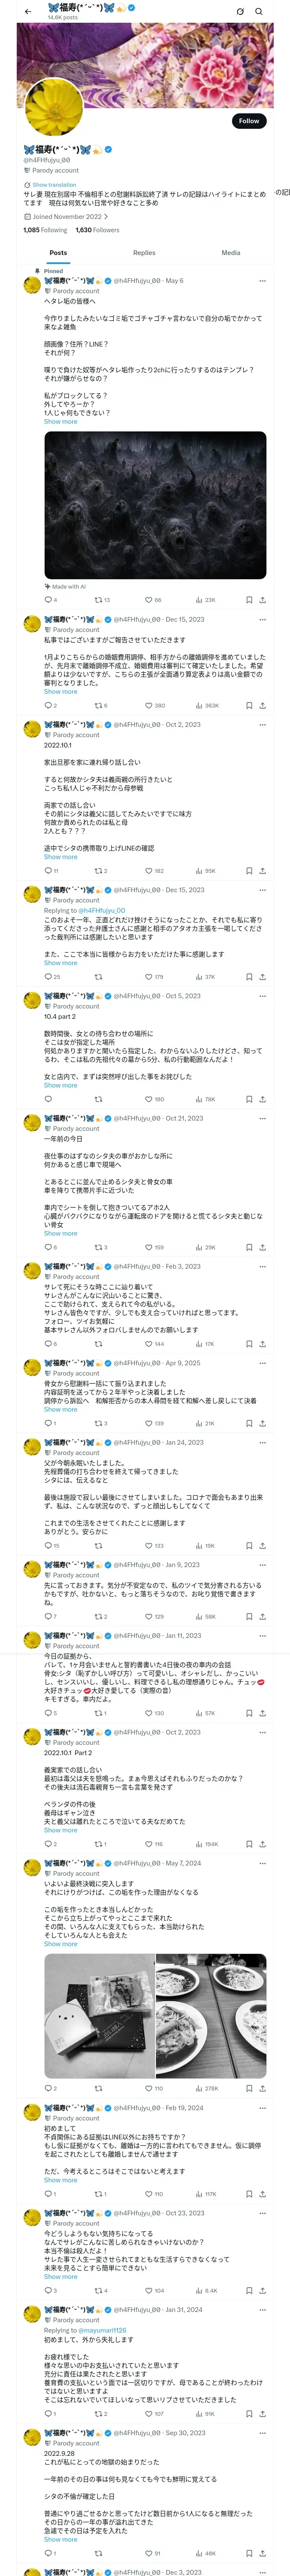Show translation of the bio
Viewport: 290px width, 2576px height.
coord(54,185)
